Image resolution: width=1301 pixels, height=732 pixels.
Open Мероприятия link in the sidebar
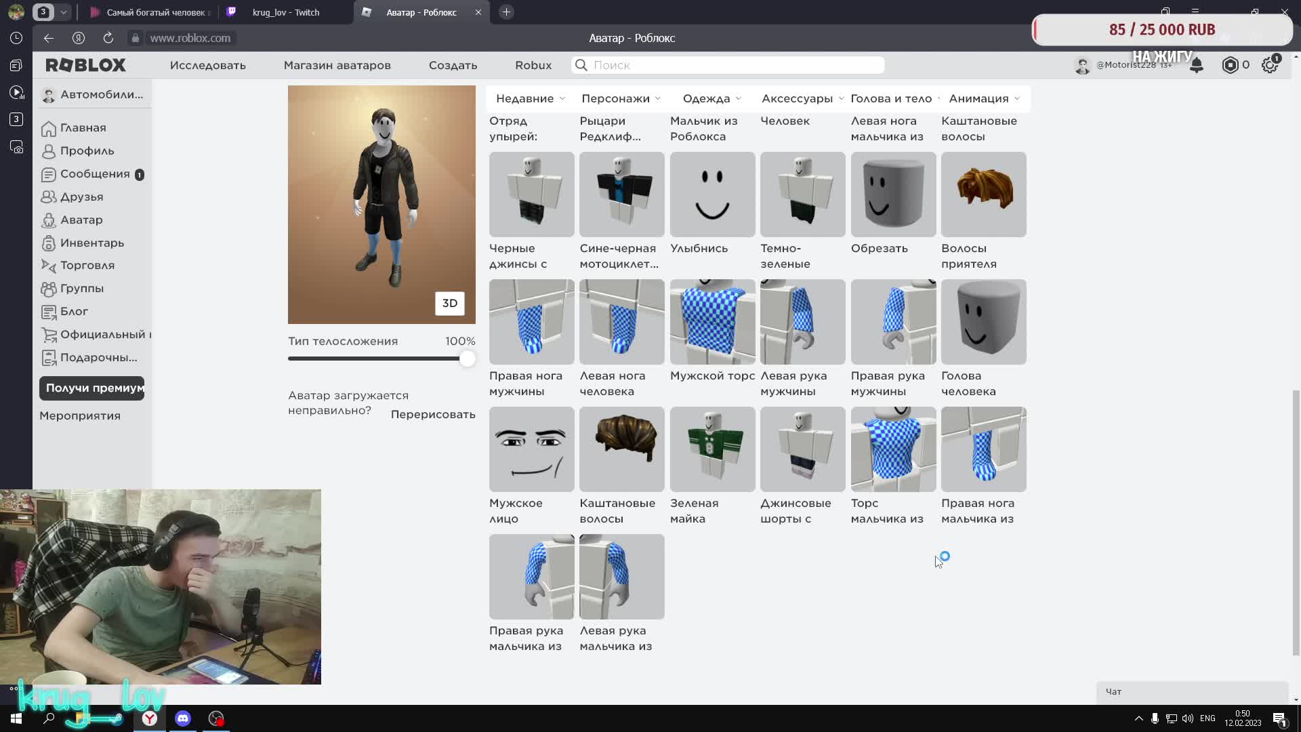coord(80,415)
